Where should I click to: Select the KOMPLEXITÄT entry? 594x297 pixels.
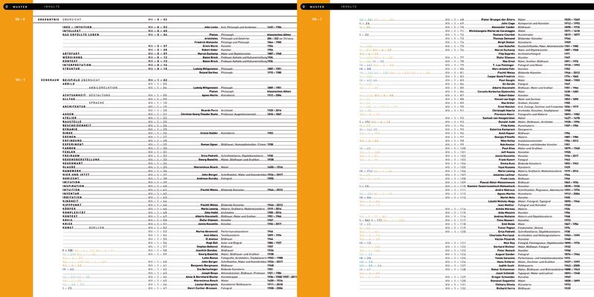[x=73, y=212]
